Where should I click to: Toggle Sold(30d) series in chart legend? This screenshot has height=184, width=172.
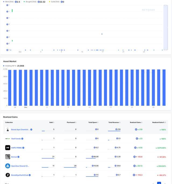point(54,2)
